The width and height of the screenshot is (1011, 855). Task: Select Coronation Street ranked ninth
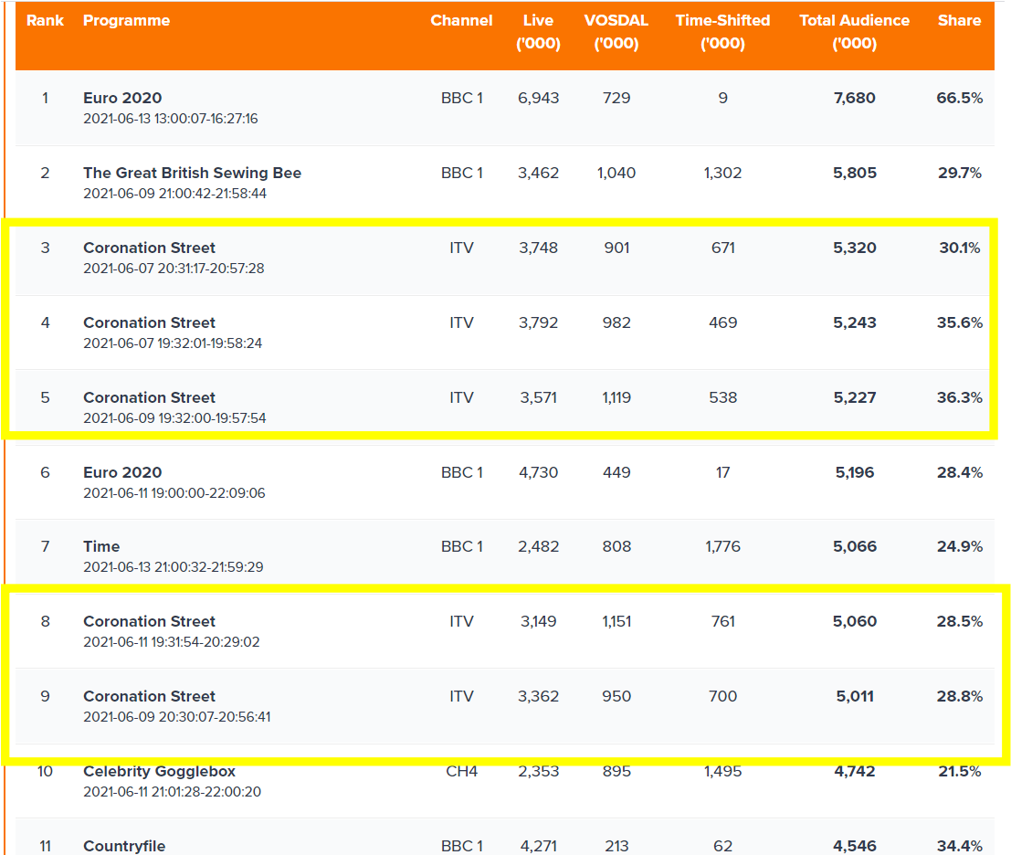tap(149, 696)
